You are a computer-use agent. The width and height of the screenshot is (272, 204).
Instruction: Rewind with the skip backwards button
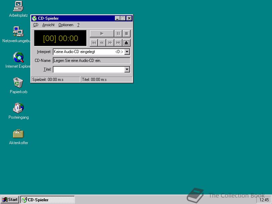click(102, 43)
